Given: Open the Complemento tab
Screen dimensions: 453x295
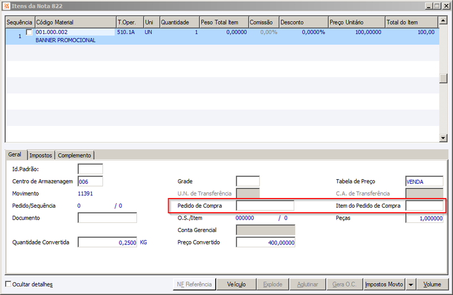Looking at the screenshot, I should point(75,155).
